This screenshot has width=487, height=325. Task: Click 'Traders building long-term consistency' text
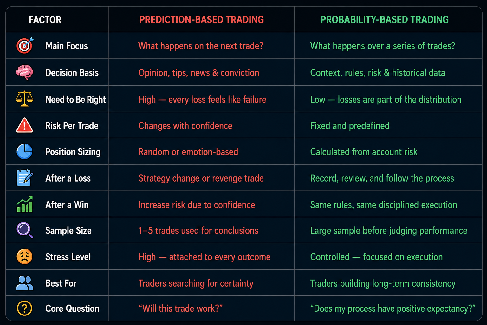(x=383, y=283)
